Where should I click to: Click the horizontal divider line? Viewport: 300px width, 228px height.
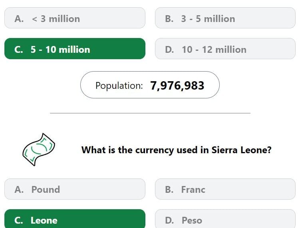point(150,113)
